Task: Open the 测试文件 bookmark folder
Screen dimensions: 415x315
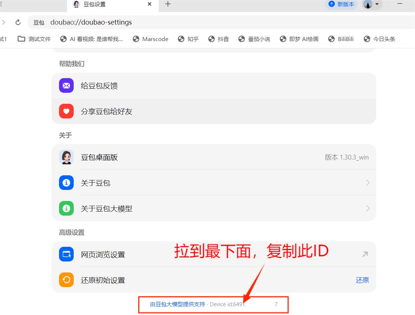Action: (x=34, y=39)
